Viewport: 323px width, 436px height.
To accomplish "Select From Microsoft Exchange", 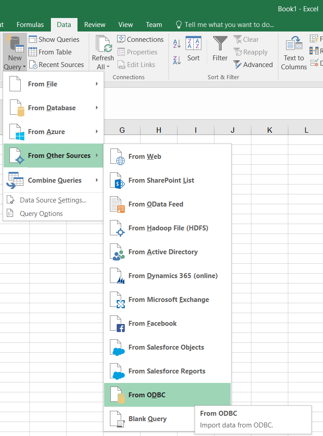I will pyautogui.click(x=167, y=300).
